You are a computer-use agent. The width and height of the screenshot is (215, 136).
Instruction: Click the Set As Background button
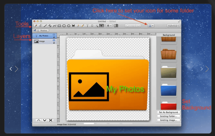tap(168, 112)
